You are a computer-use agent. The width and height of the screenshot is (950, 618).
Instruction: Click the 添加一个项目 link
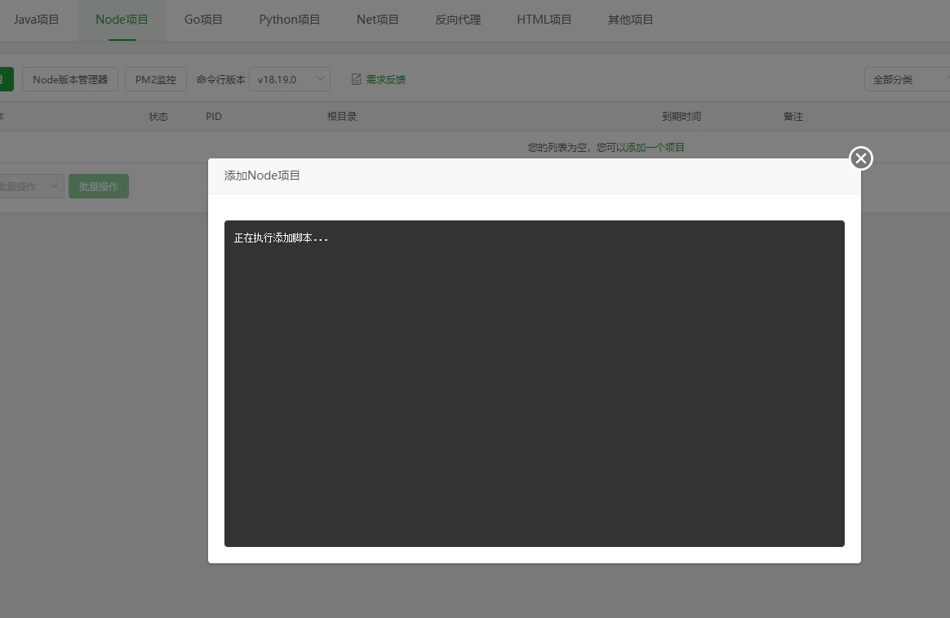655,147
